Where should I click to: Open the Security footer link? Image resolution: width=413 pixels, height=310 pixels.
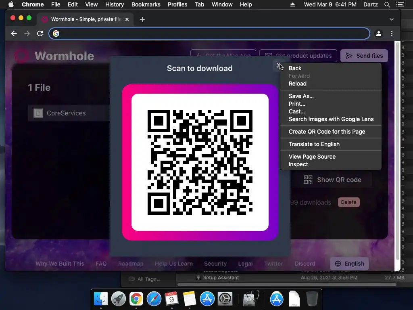tap(215, 264)
